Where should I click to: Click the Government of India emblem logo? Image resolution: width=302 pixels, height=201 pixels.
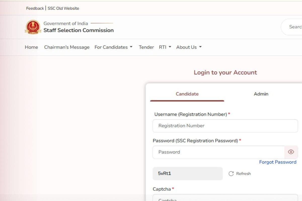click(33, 27)
